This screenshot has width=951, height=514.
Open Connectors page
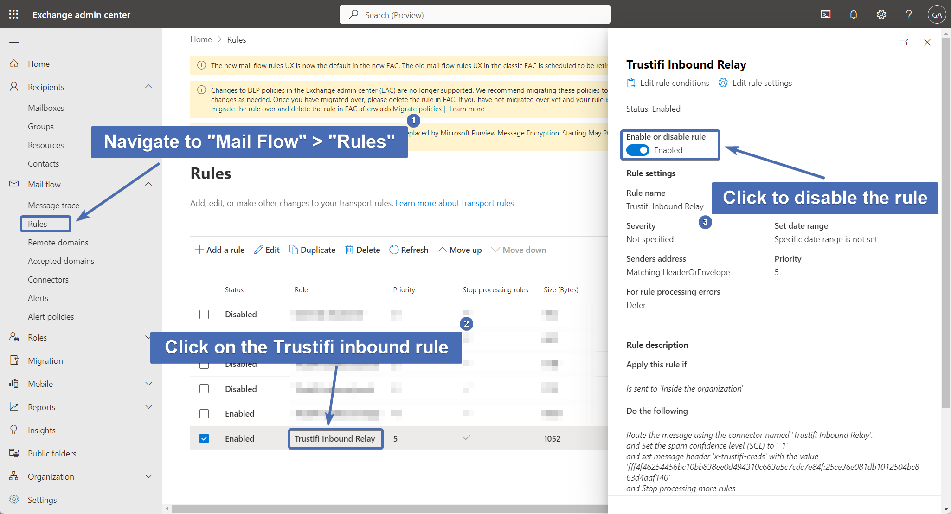[48, 279]
